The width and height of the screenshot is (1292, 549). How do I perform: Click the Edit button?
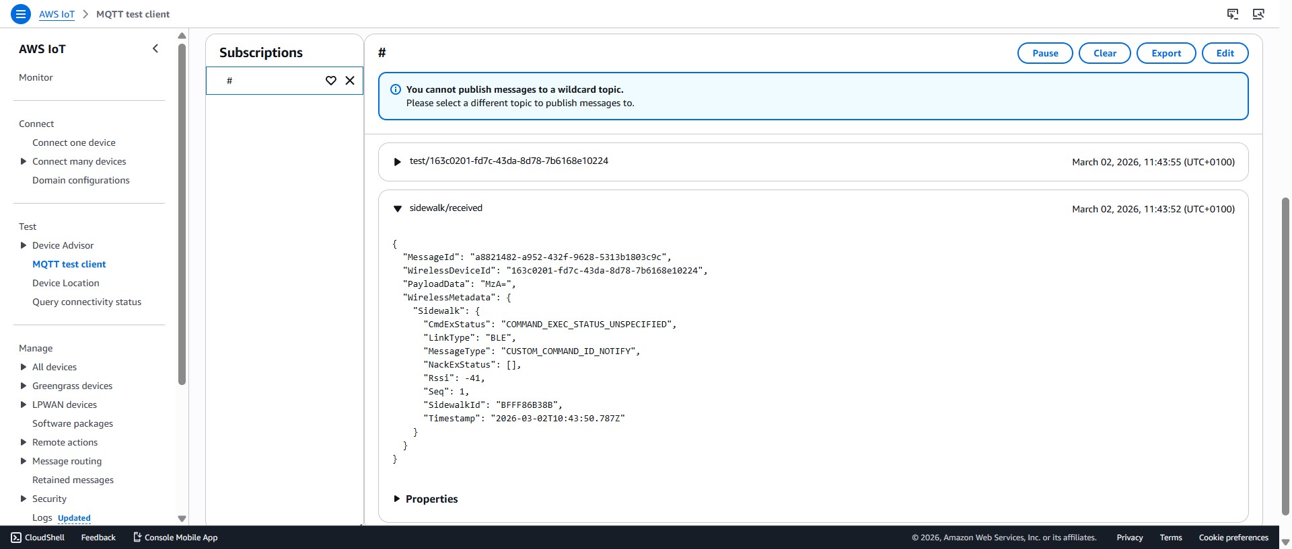[x=1225, y=53]
